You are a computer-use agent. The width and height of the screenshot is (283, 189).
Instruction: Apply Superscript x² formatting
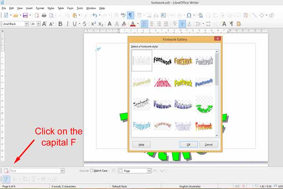[93, 24]
